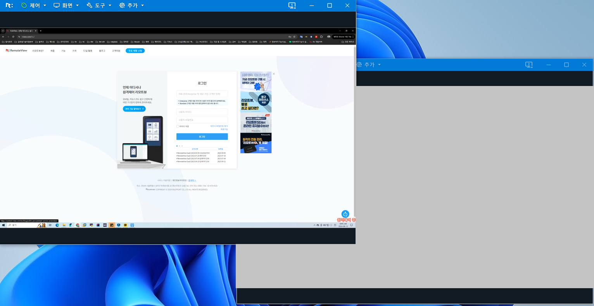
Task: Open the 도구 dropdown menu
Action: tap(99, 5)
